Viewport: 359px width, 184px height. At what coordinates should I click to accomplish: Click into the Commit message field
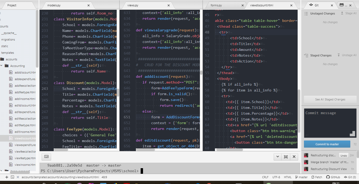(330, 123)
